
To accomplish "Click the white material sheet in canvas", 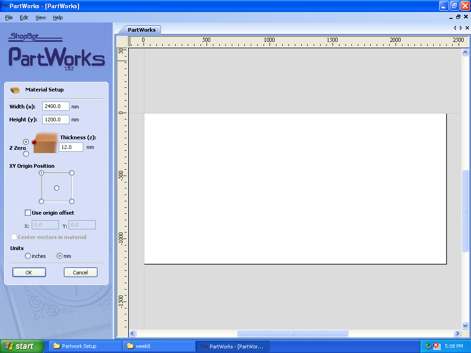I will pos(295,188).
